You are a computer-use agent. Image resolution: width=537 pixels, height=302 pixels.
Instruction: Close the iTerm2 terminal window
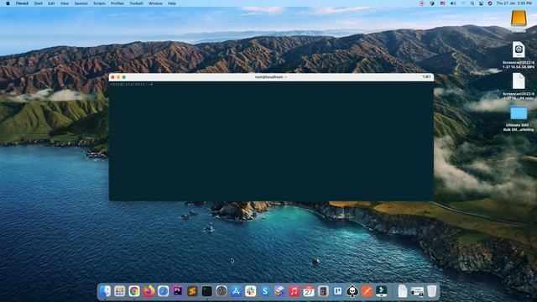pos(112,77)
